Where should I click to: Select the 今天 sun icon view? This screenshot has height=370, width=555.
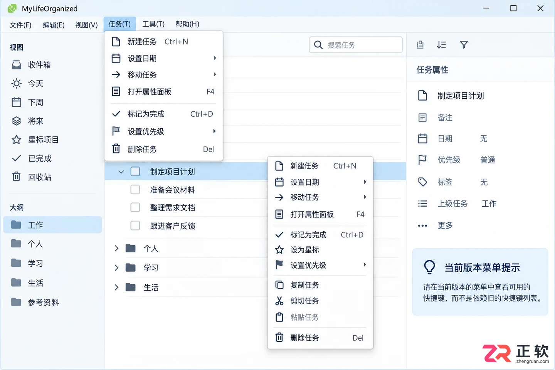click(x=52, y=84)
